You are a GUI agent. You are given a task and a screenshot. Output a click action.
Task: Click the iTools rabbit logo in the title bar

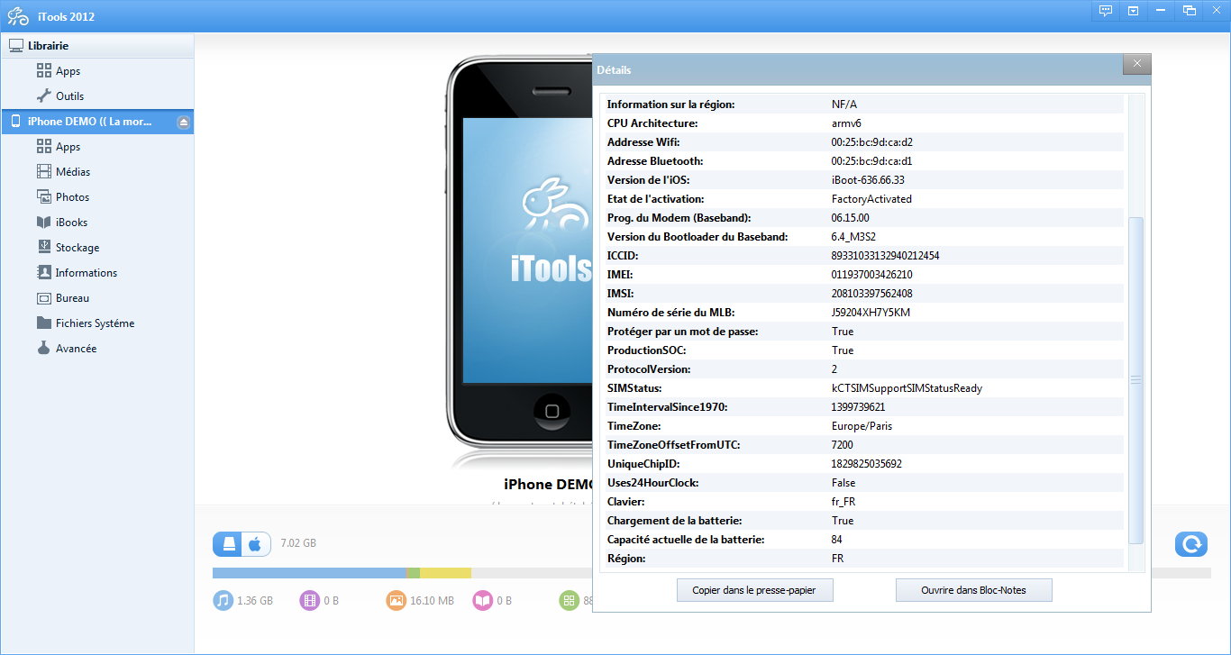(x=17, y=16)
